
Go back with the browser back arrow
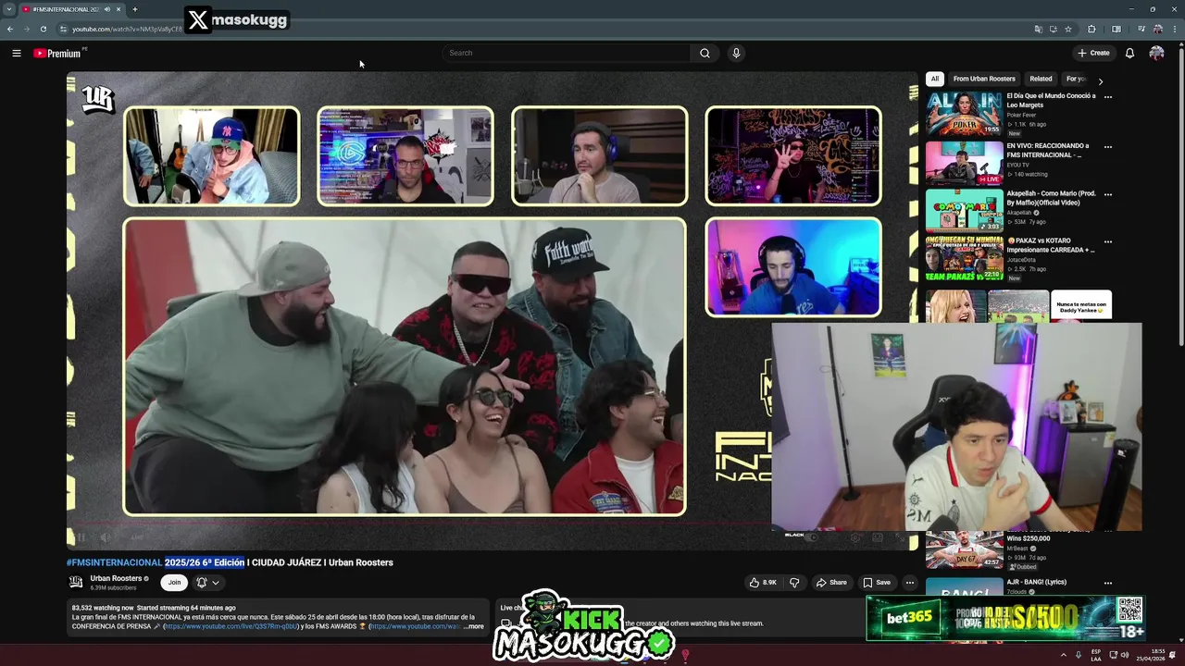coord(10,29)
